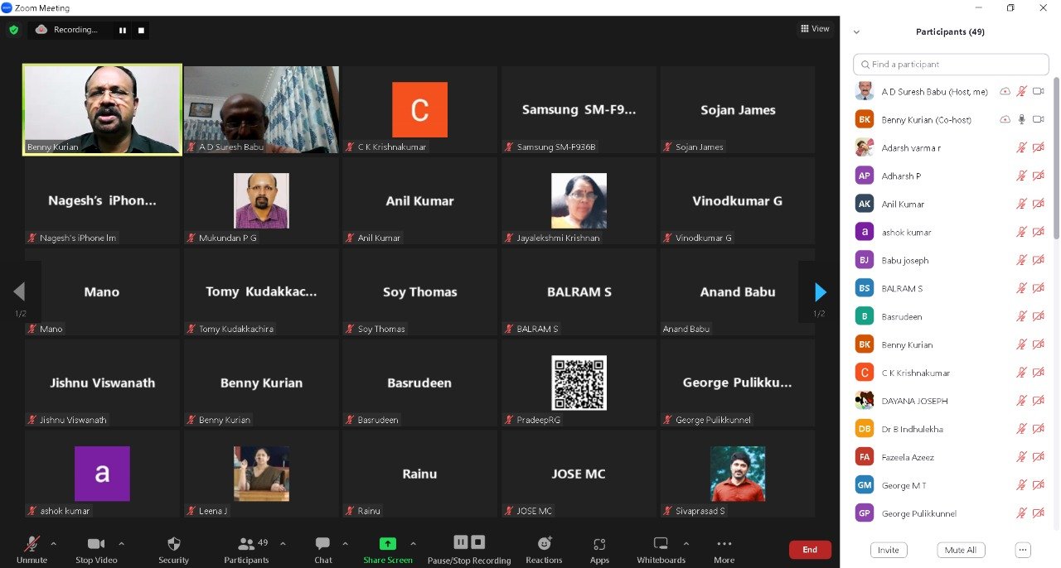The height and width of the screenshot is (568, 1061).
Task: Click the More options ellipsis in toolbar
Action: pos(724,544)
